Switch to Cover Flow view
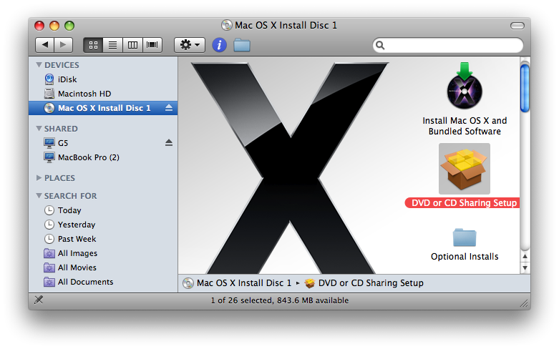The width and height of the screenshot is (559, 349). (152, 45)
